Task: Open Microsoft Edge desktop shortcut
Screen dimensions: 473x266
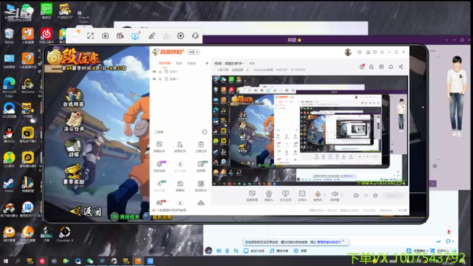Action: click(9, 87)
